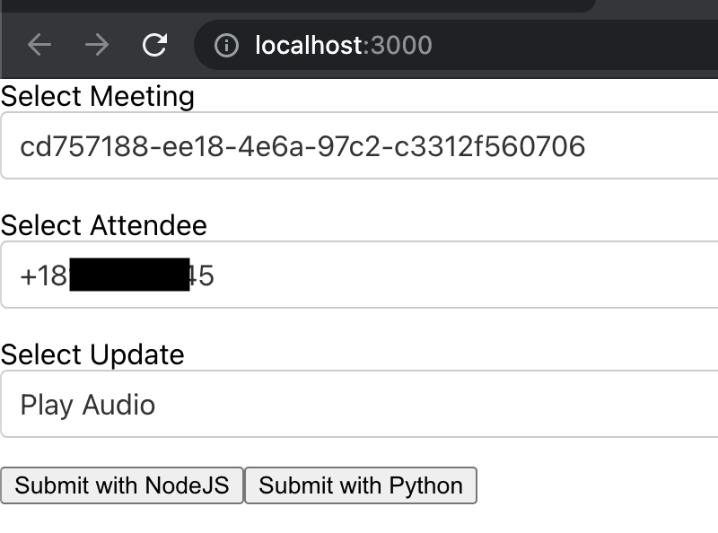Reload the localhost page
Screen dimensions: 718x533
[154, 45]
